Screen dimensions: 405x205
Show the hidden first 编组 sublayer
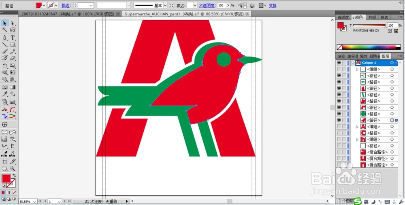339,69
